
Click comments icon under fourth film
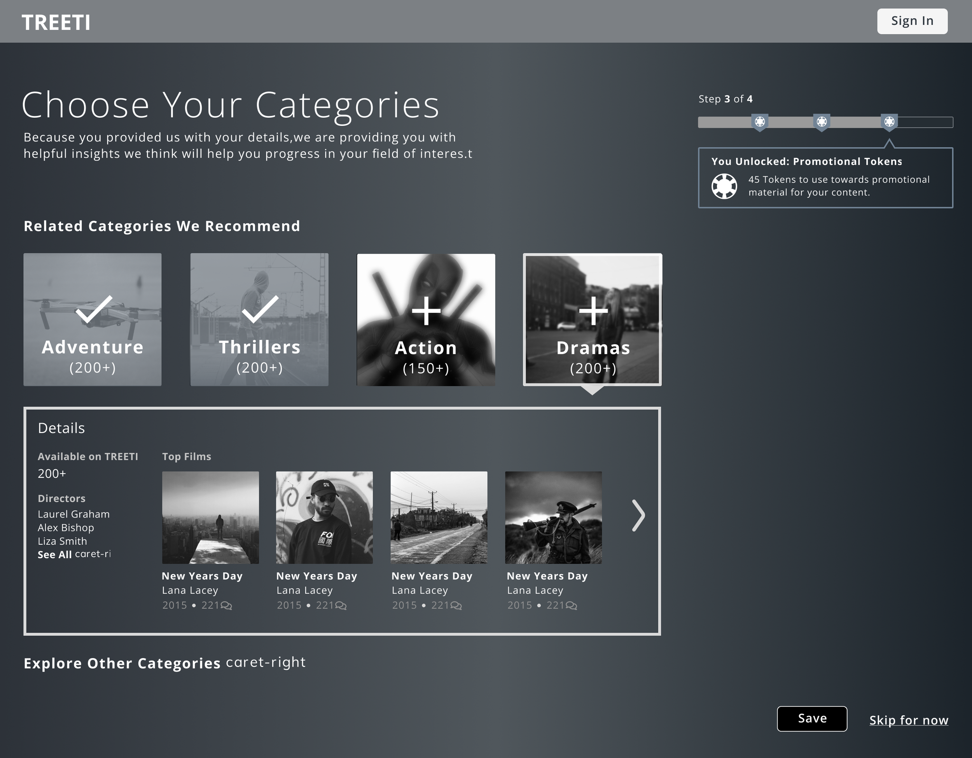click(572, 605)
